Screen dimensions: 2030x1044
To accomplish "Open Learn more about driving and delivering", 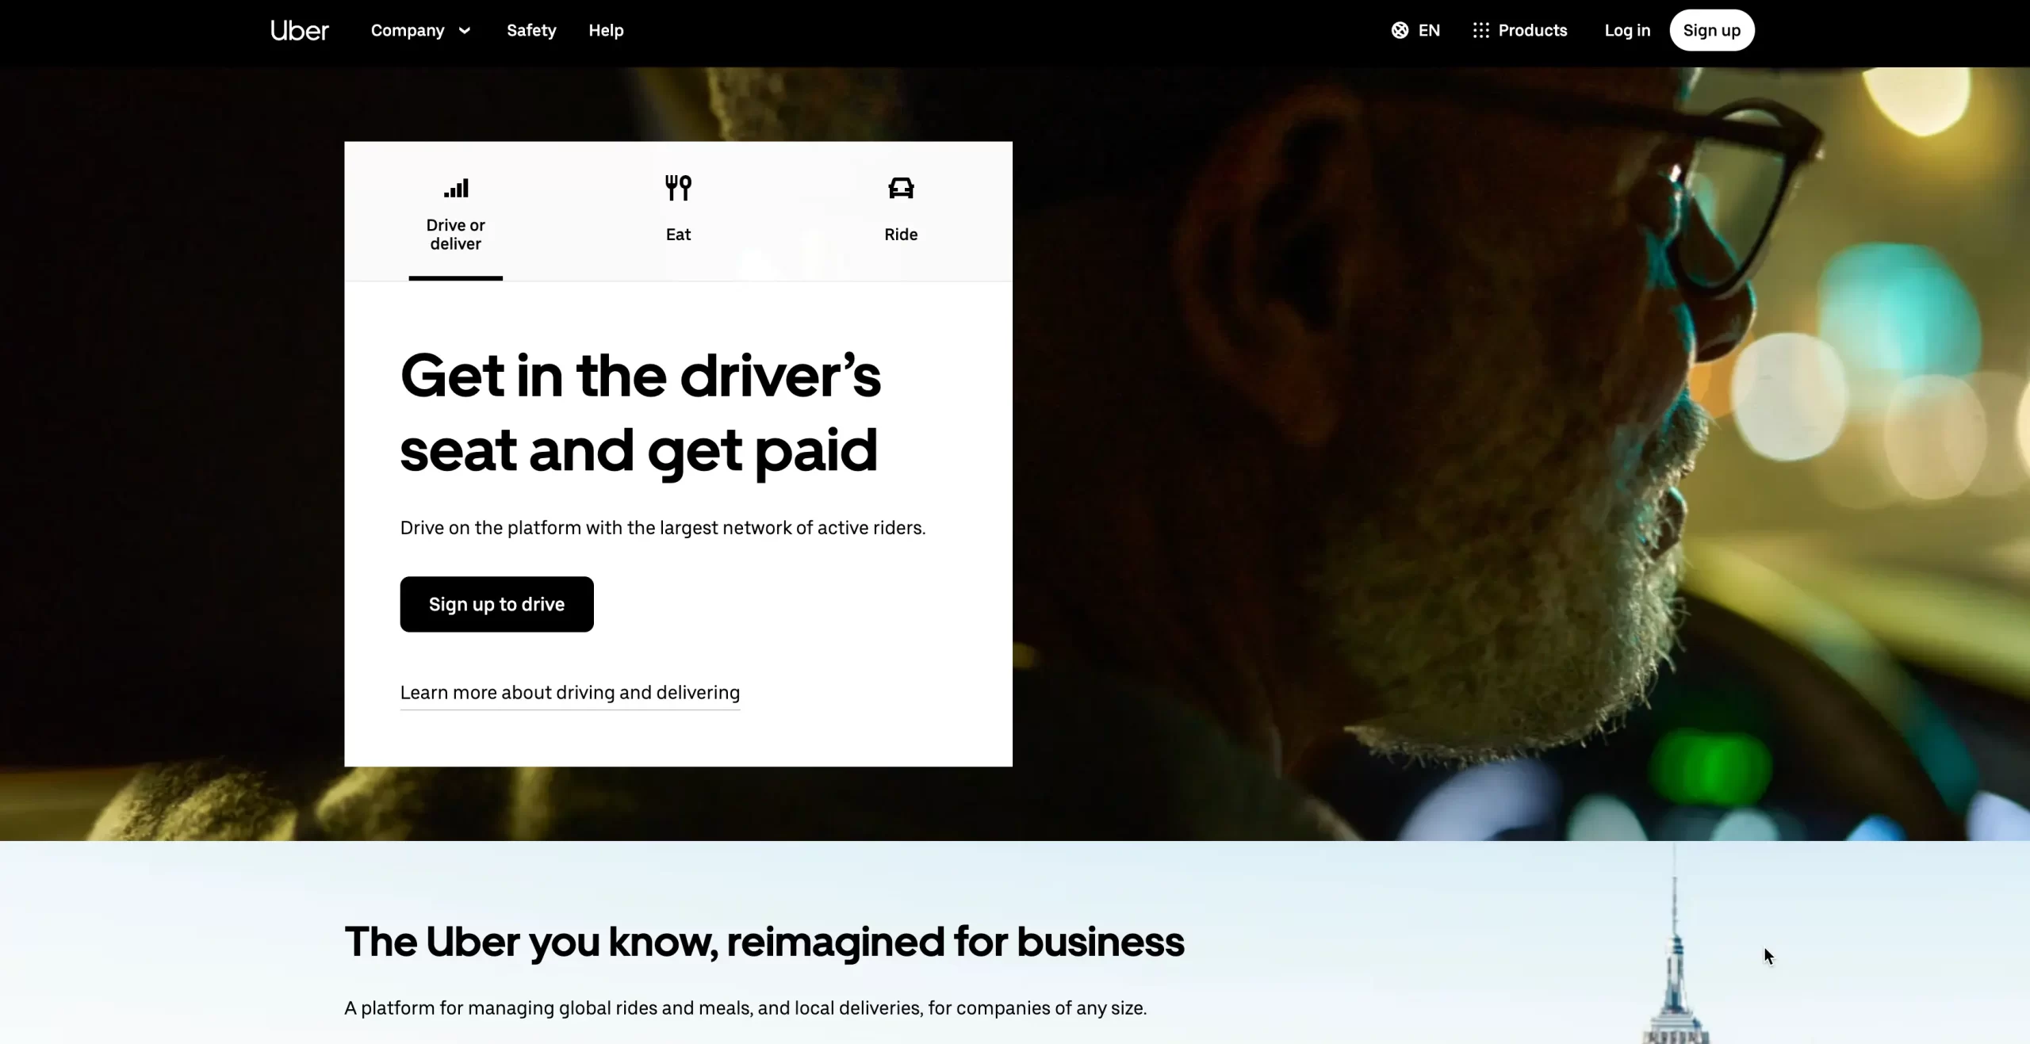I will (570, 693).
